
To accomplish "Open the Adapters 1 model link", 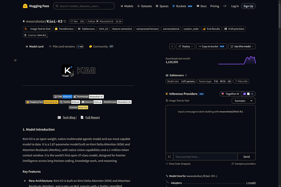I will click(251, 183).
